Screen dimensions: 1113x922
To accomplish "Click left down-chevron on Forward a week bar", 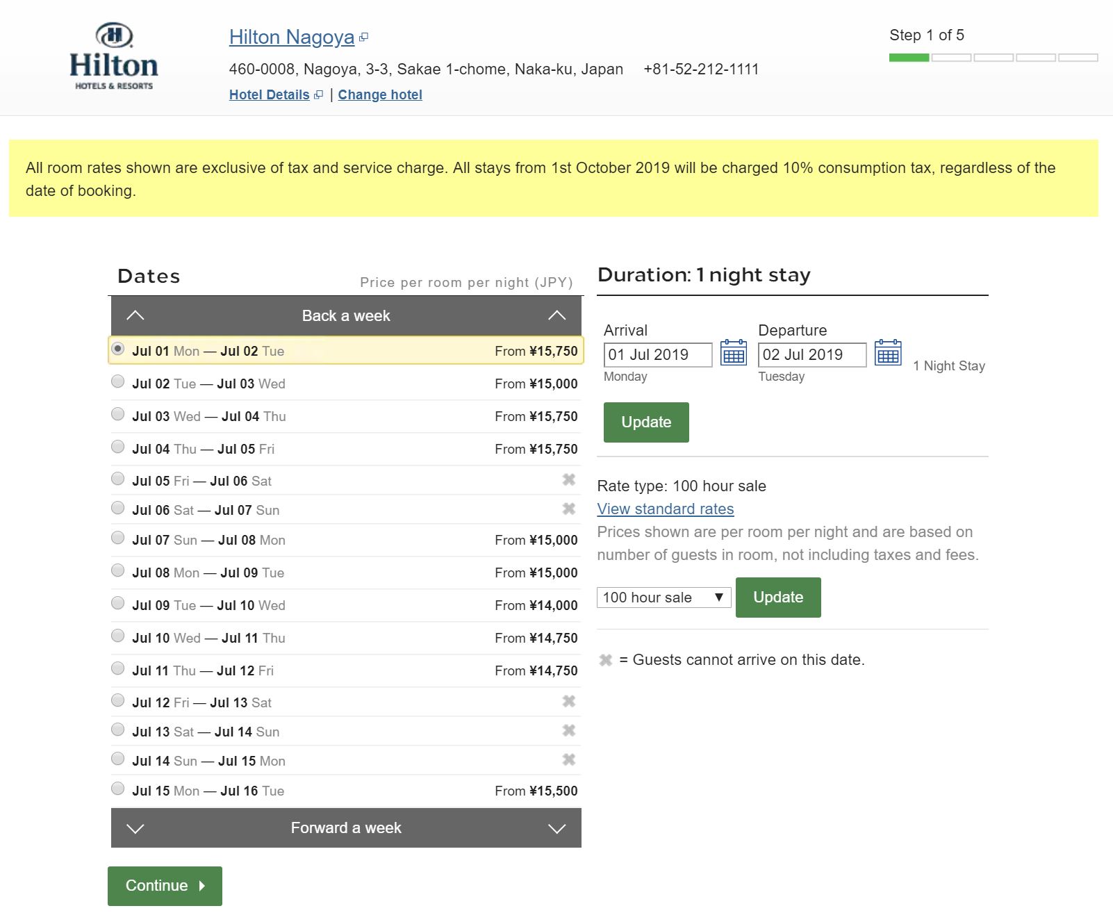I will (135, 828).
